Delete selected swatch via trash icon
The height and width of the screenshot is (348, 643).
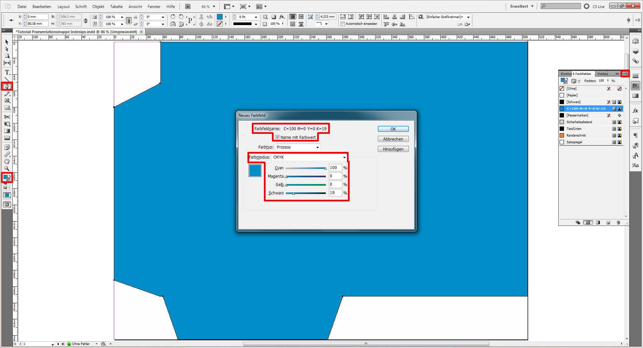pos(618,223)
